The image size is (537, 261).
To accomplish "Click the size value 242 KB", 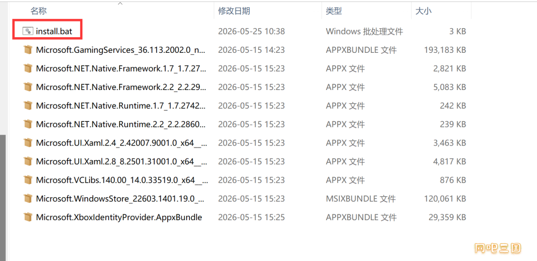I will click(x=453, y=106).
